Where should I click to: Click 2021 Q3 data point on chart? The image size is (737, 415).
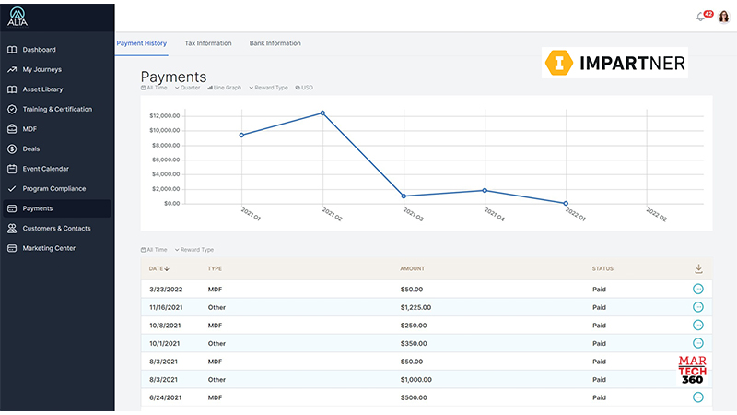pyautogui.click(x=404, y=196)
